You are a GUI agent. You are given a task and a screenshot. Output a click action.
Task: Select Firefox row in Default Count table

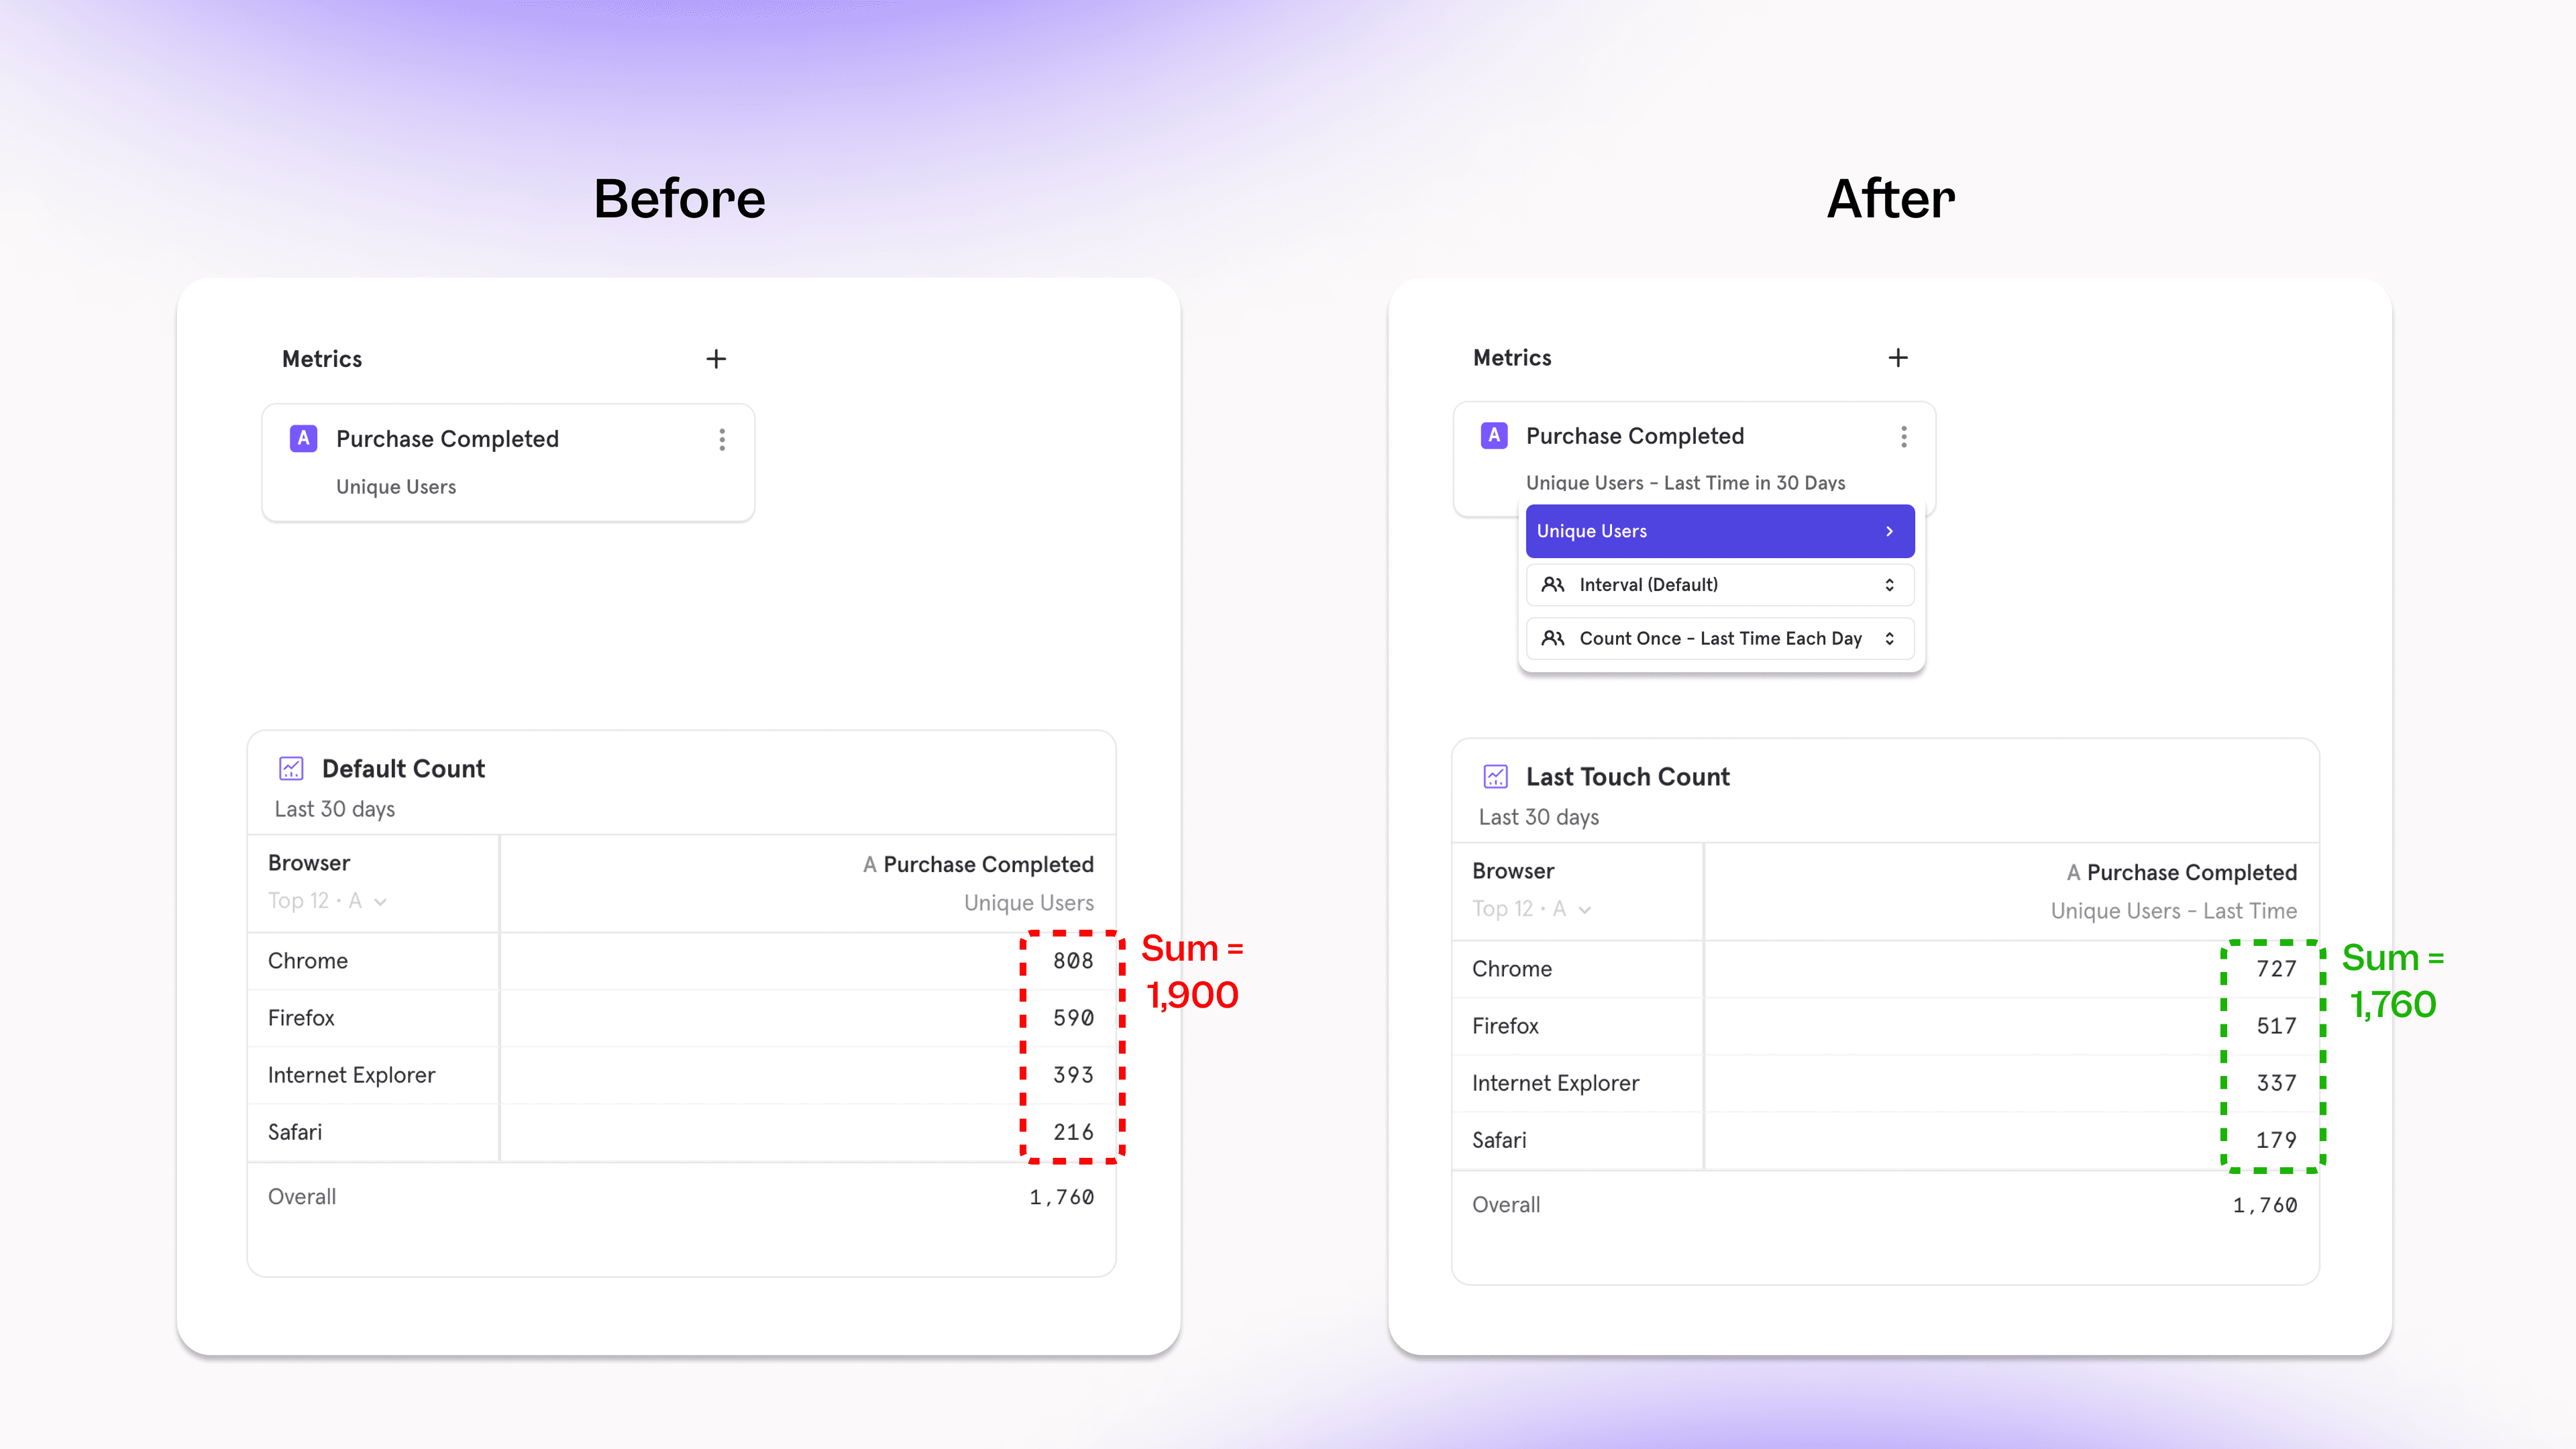point(682,1018)
